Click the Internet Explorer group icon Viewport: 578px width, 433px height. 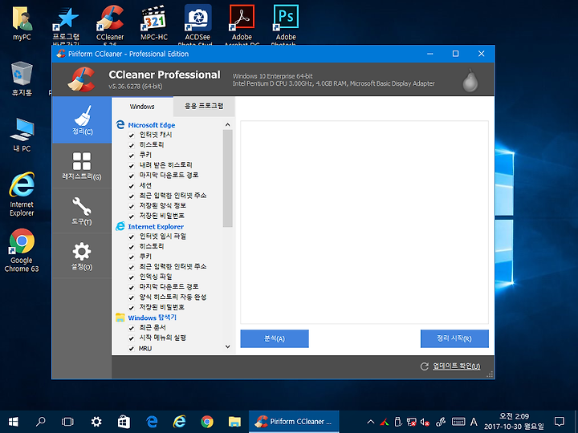120,226
